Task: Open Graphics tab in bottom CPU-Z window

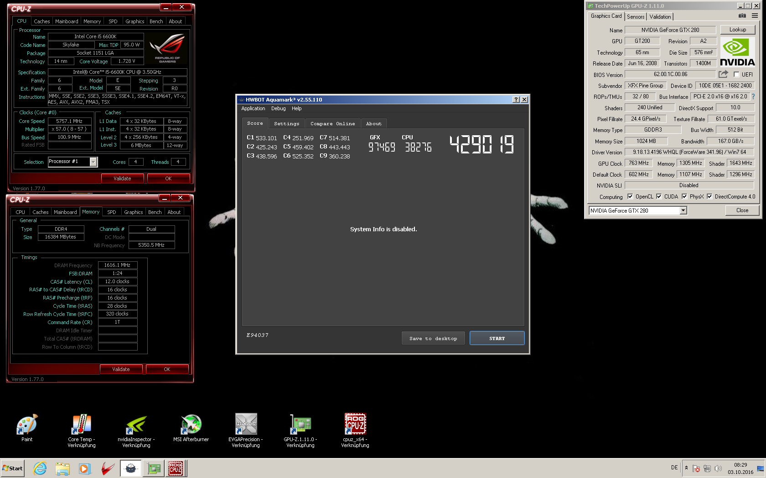Action: click(134, 212)
